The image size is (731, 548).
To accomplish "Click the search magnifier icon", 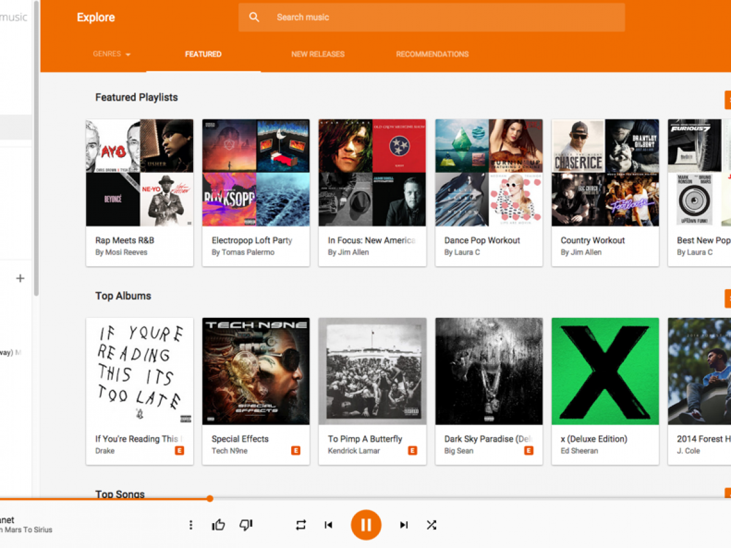I will (255, 17).
